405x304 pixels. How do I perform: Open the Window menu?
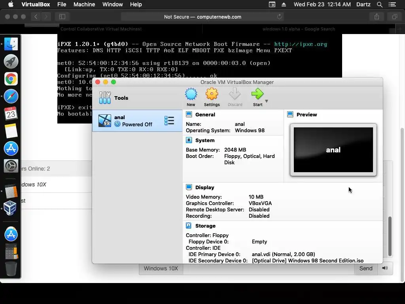point(113,4)
